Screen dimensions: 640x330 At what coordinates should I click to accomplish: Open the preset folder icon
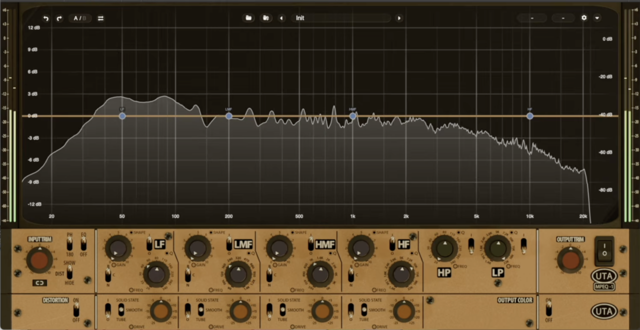(x=248, y=18)
